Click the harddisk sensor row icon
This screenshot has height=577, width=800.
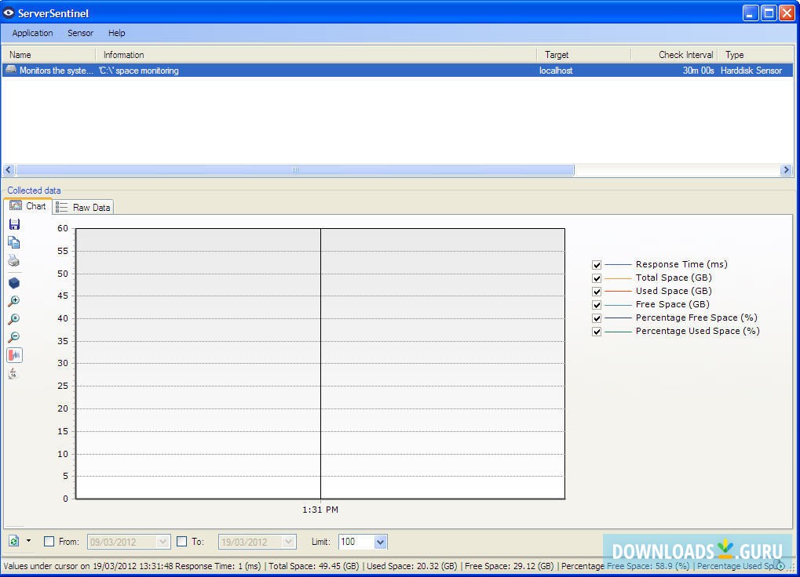pos(11,71)
